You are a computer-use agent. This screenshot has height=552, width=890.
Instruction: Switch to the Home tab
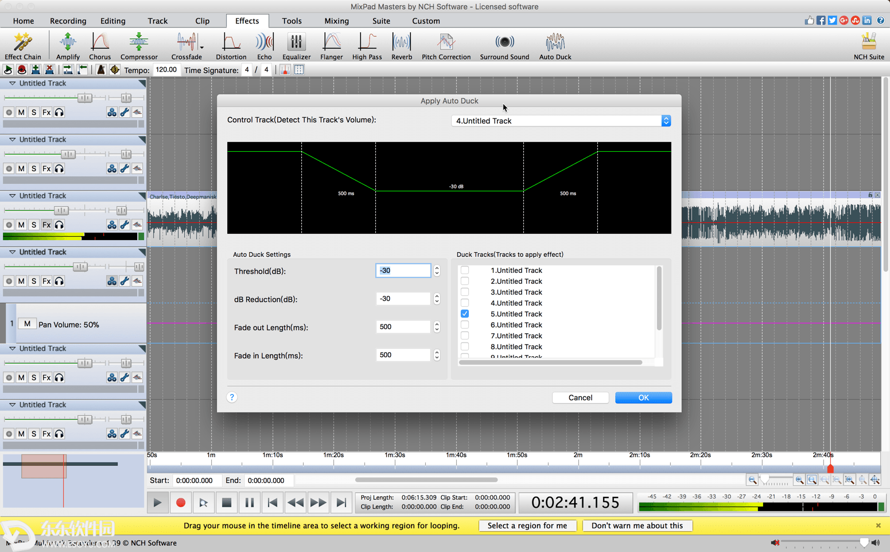[24, 21]
